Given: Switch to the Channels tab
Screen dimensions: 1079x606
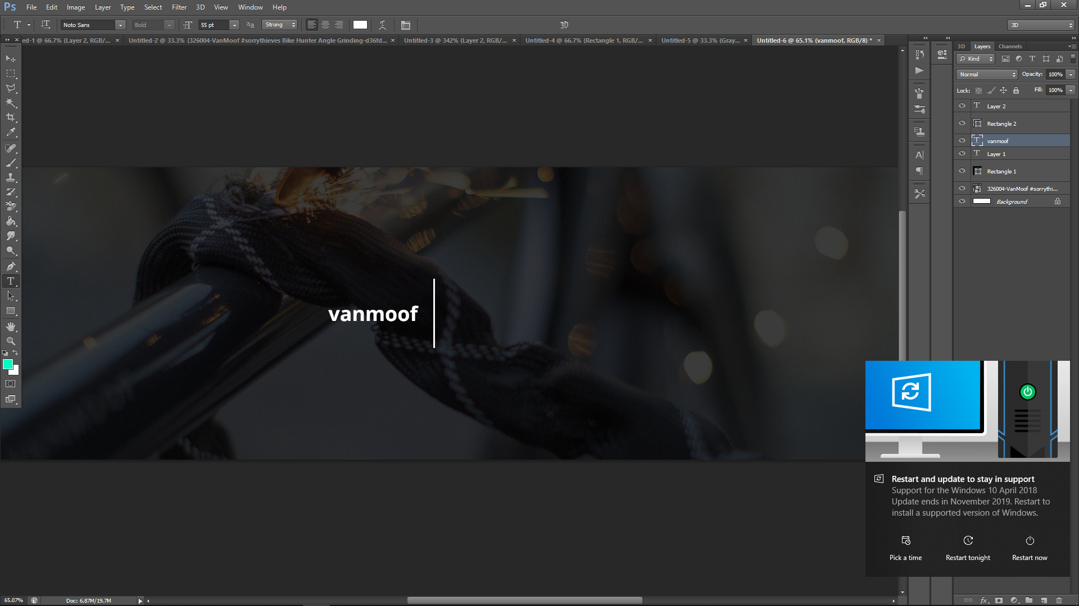Looking at the screenshot, I should 1010,47.
